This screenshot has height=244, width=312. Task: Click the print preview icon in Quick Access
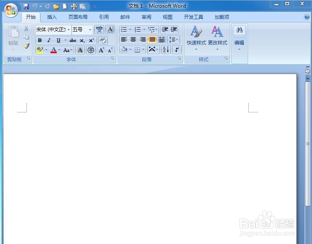(74, 6)
